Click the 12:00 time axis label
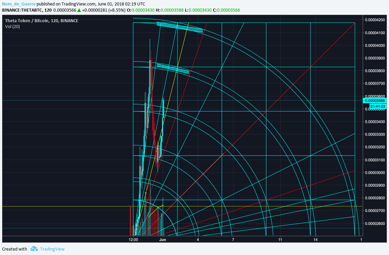Image resolution: width=389 pixels, height=255 pixels. tap(133, 240)
